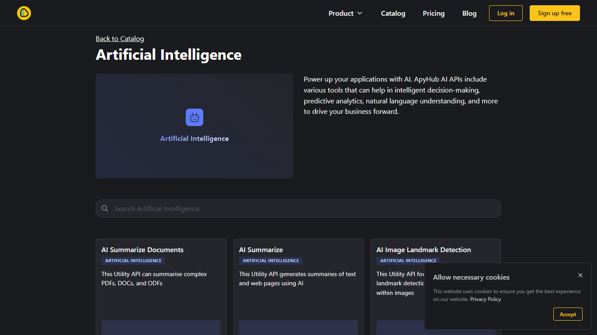
Task: Click the description 'generates summaries of text and web pages'
Action: (x=298, y=279)
